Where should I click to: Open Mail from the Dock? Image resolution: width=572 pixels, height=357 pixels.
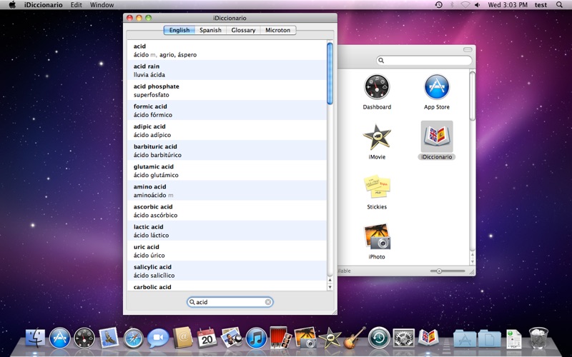(109, 338)
